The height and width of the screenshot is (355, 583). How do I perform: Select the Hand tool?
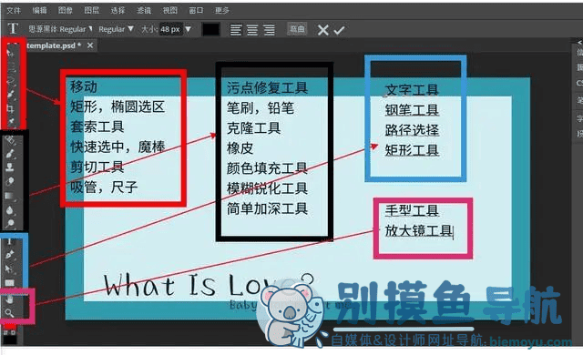[10, 299]
